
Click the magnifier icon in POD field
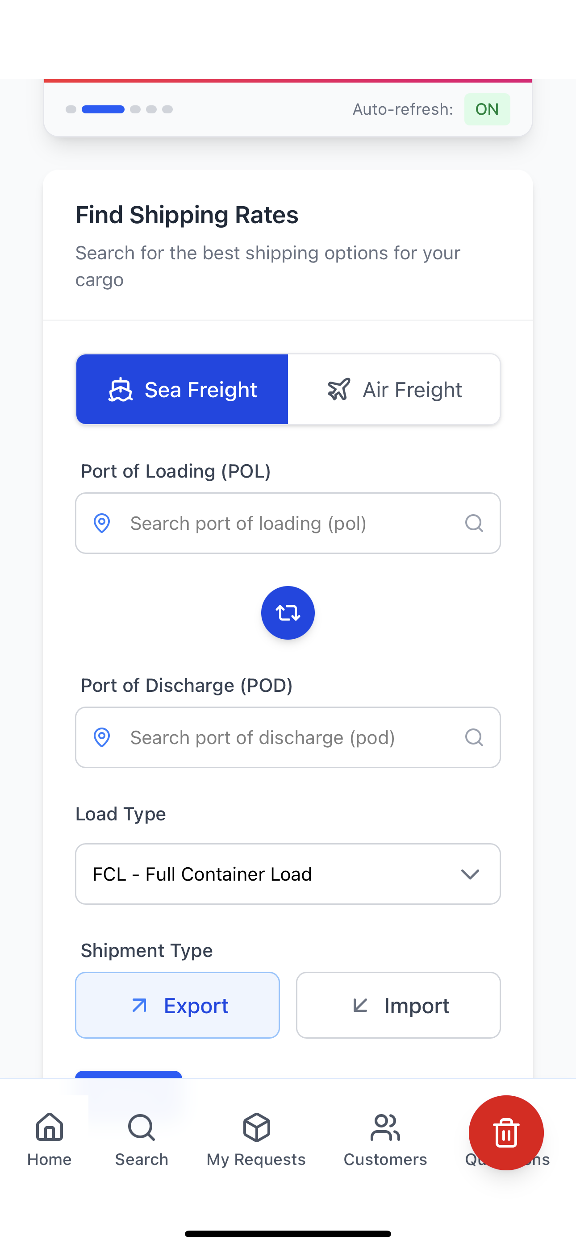(474, 737)
